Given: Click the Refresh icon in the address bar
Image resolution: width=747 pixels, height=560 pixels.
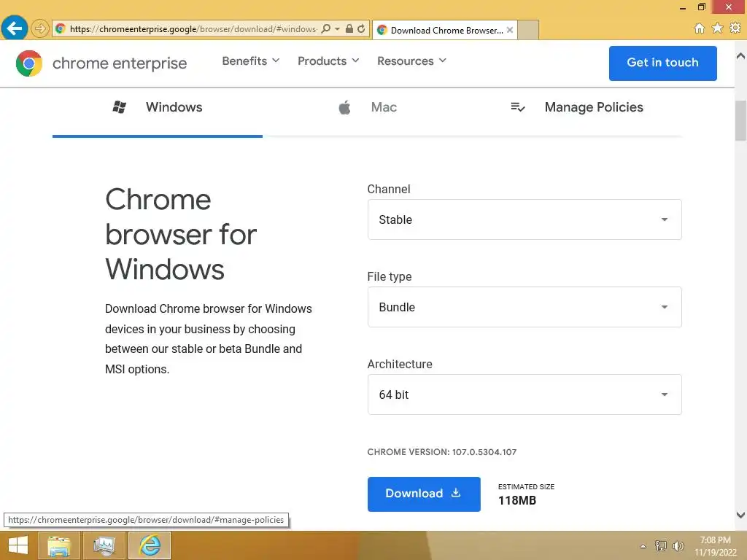Looking at the screenshot, I should tap(361, 28).
